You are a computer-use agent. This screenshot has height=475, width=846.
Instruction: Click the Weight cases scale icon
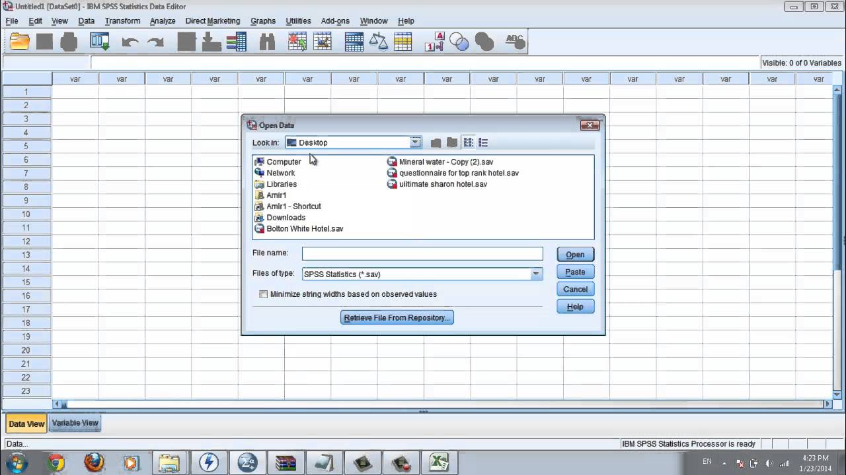379,42
